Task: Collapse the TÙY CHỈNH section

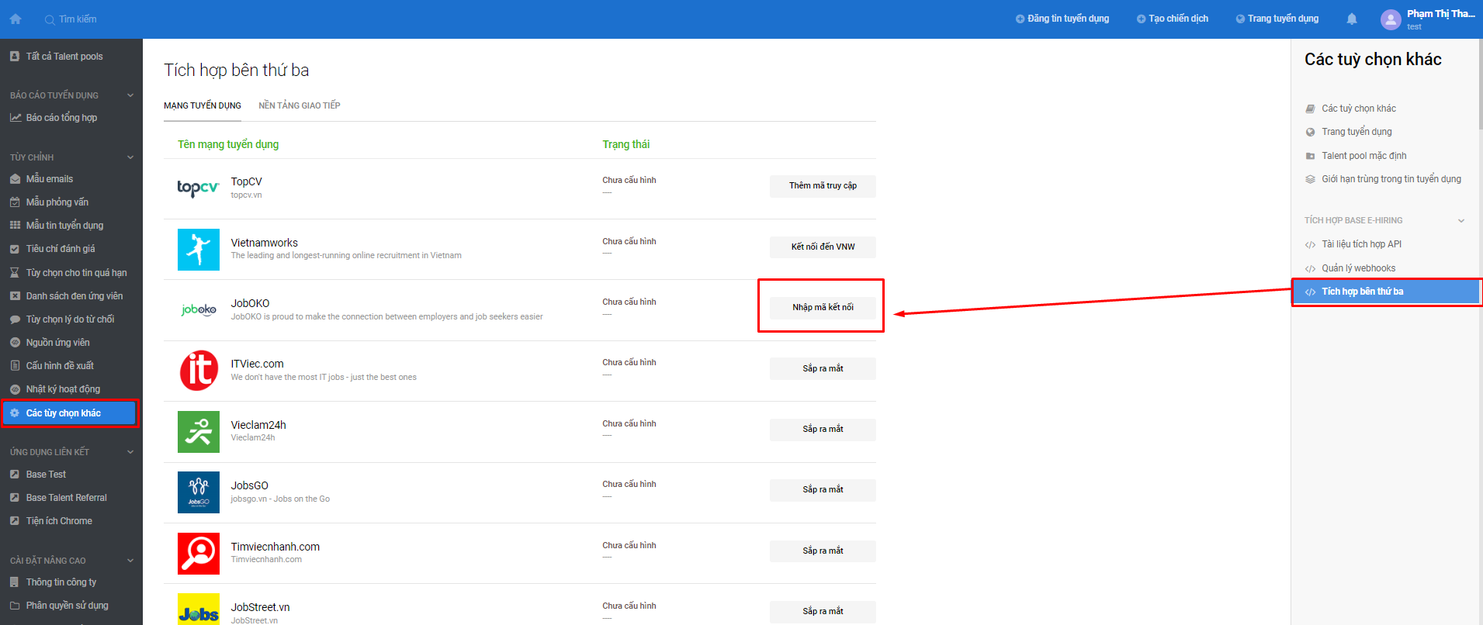Action: 130,157
